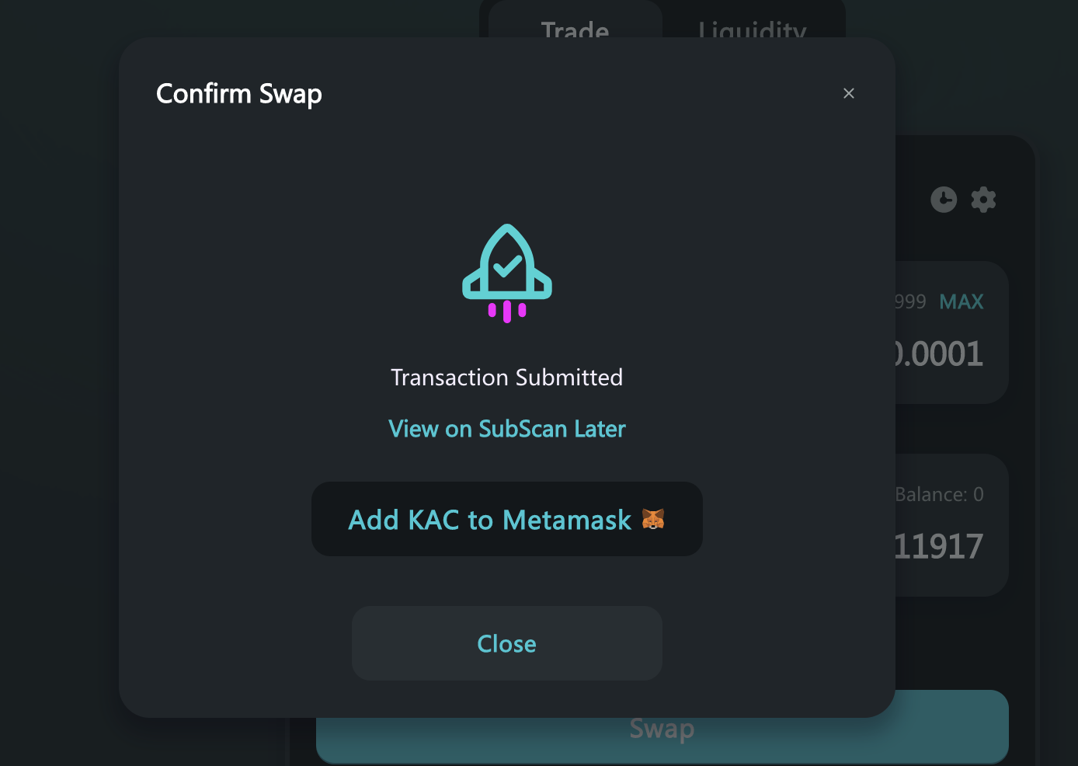1078x766 pixels.
Task: Open swap settings gear icon
Action: [x=983, y=200]
